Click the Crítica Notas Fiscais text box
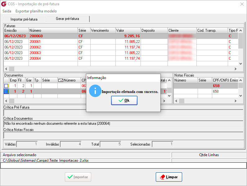Screen dimensions: 247x186 tap(123, 135)
